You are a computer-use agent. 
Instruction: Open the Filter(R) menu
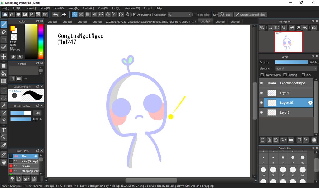(x=45, y=8)
